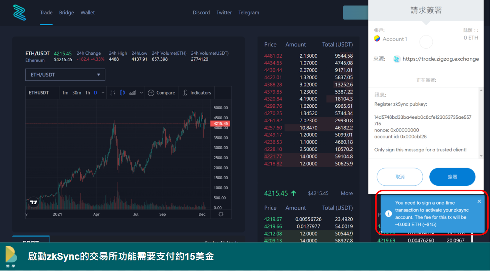Click the 24h Volume(USDT) value 2774120
490x271 pixels.
click(200, 59)
